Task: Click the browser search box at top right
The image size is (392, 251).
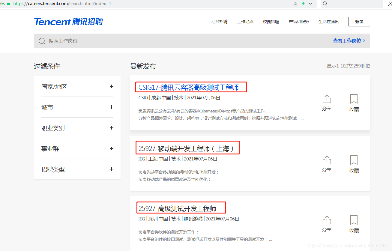Action: (352, 4)
